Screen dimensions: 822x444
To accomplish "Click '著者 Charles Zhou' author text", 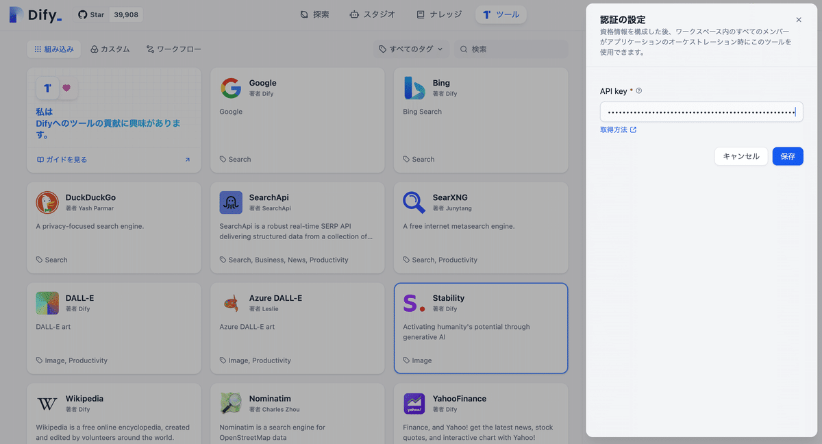I will tap(275, 410).
